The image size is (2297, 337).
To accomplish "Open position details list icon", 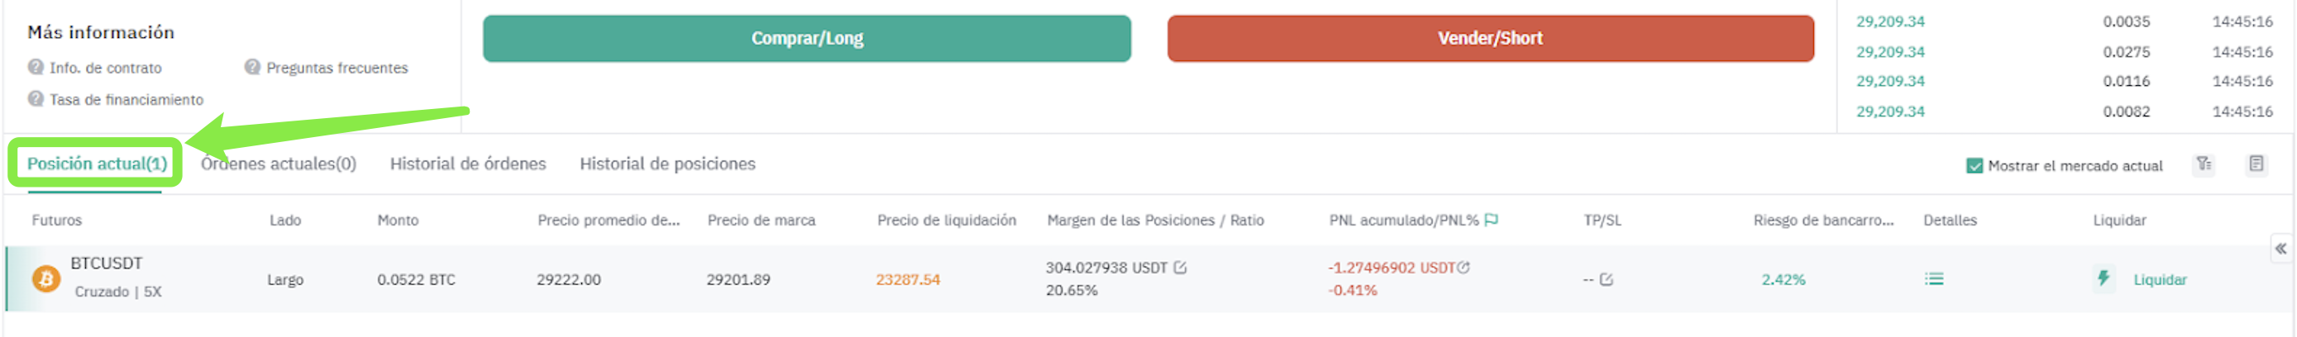I will [1933, 279].
